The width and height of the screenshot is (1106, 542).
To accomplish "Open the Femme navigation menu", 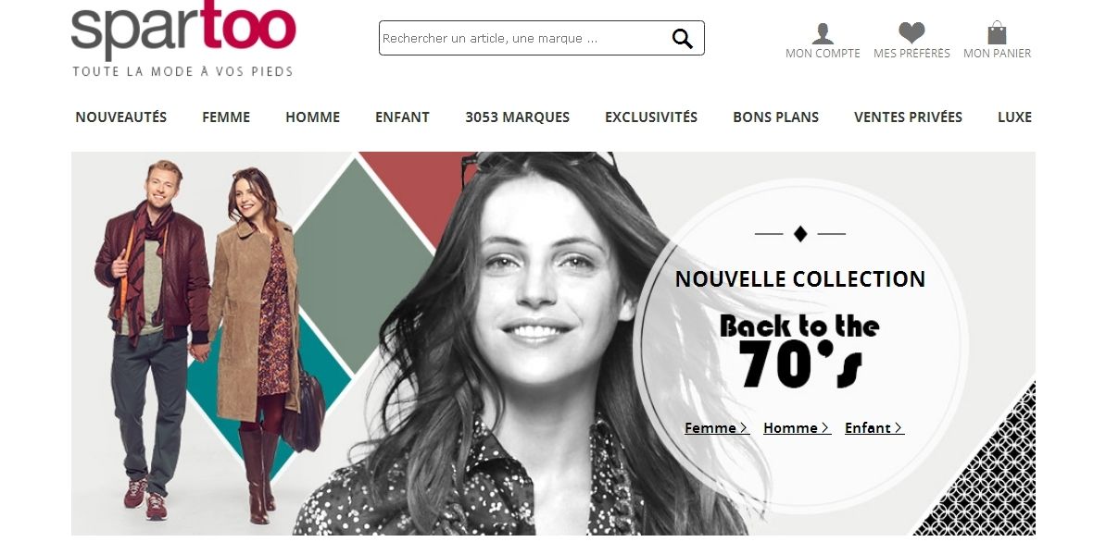I will pyautogui.click(x=226, y=117).
